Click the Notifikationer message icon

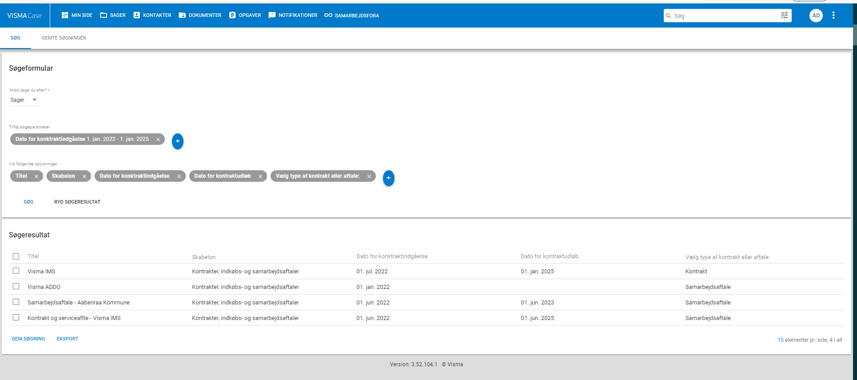coord(272,15)
